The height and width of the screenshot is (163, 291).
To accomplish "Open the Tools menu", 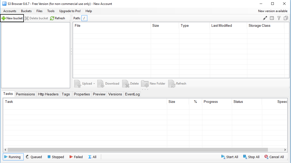I will coord(51,11).
